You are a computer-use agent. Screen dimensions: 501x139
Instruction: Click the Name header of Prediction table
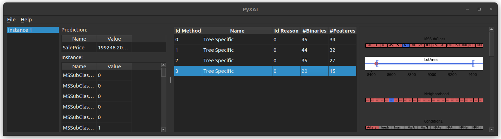[79, 39]
